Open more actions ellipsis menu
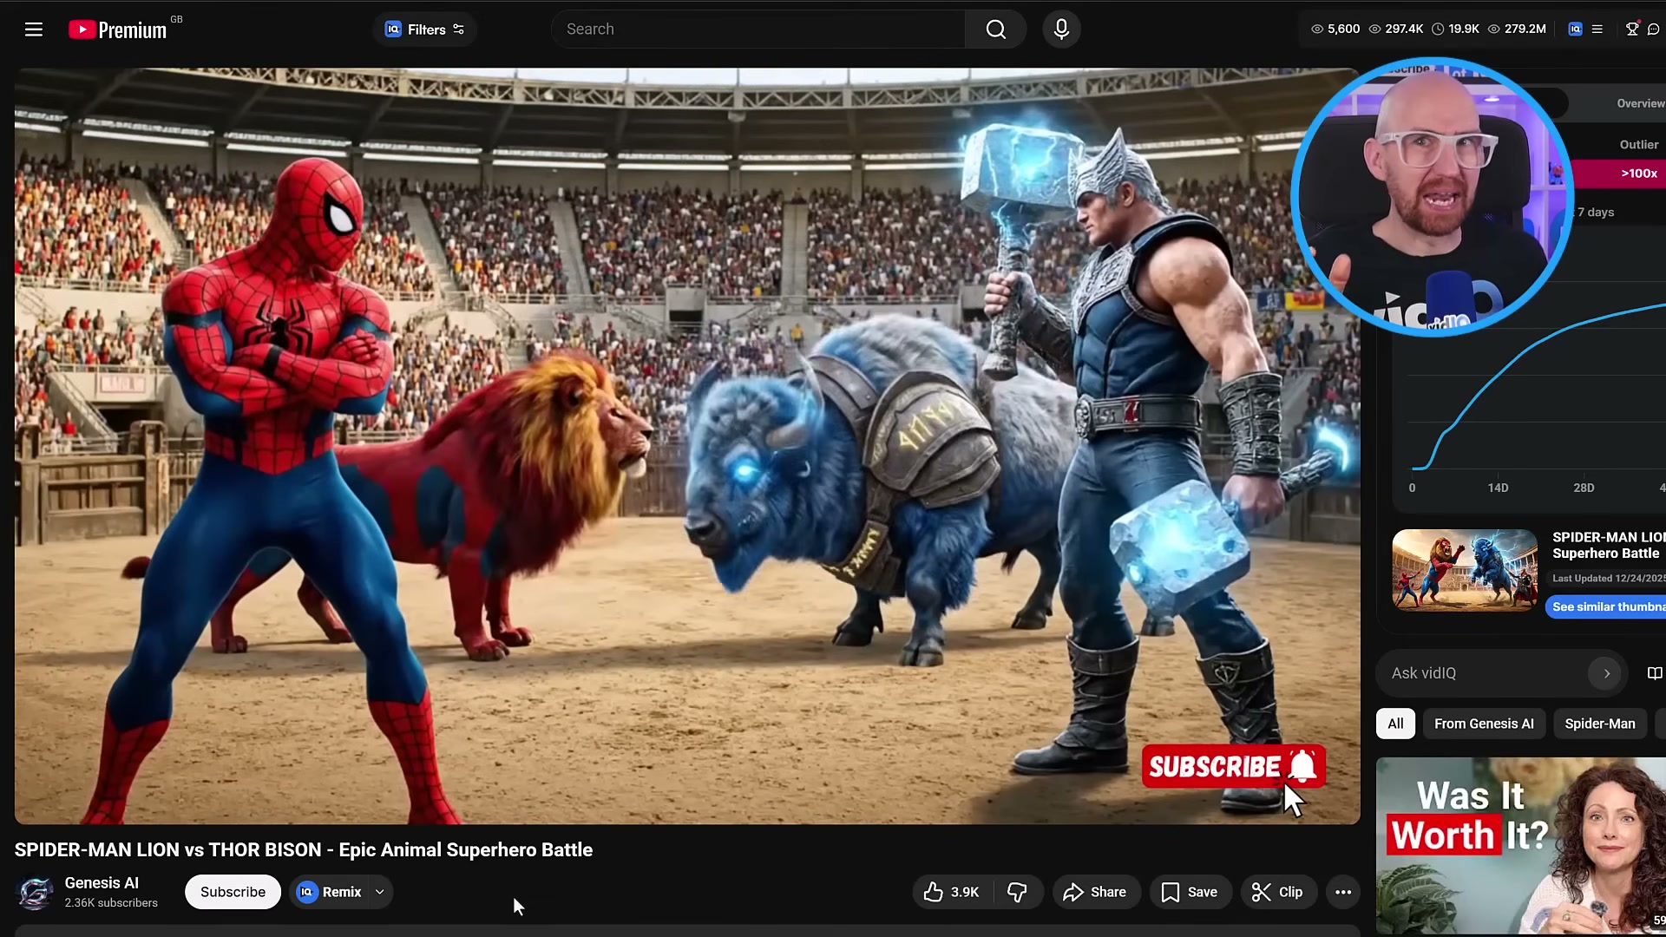Viewport: 1666px width, 937px height. 1343,892
